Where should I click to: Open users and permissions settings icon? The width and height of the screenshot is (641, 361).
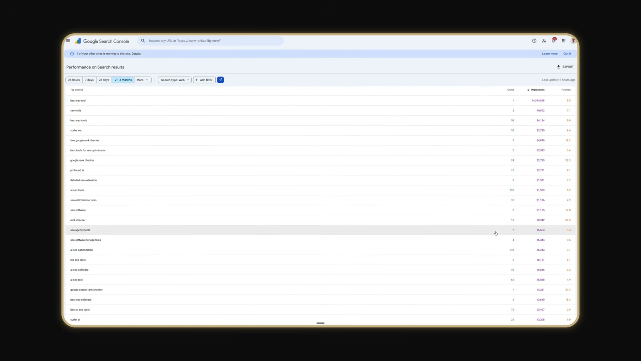click(544, 40)
